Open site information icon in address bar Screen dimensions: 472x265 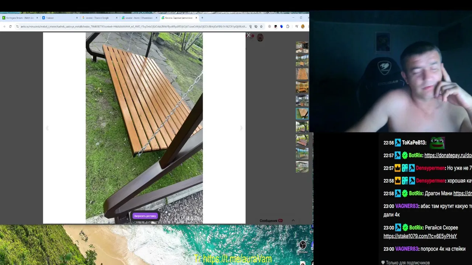(17, 26)
